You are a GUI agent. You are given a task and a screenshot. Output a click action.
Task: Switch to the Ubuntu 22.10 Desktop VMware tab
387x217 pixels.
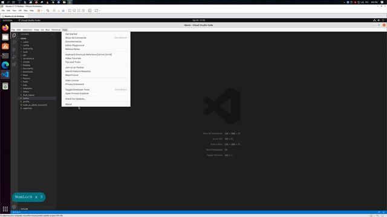(x=14, y=16)
